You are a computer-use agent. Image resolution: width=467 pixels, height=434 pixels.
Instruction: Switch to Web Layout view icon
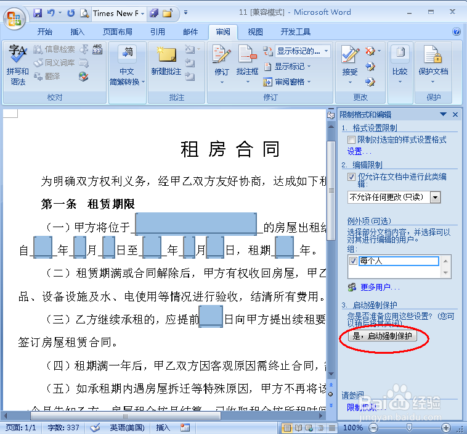point(309,428)
